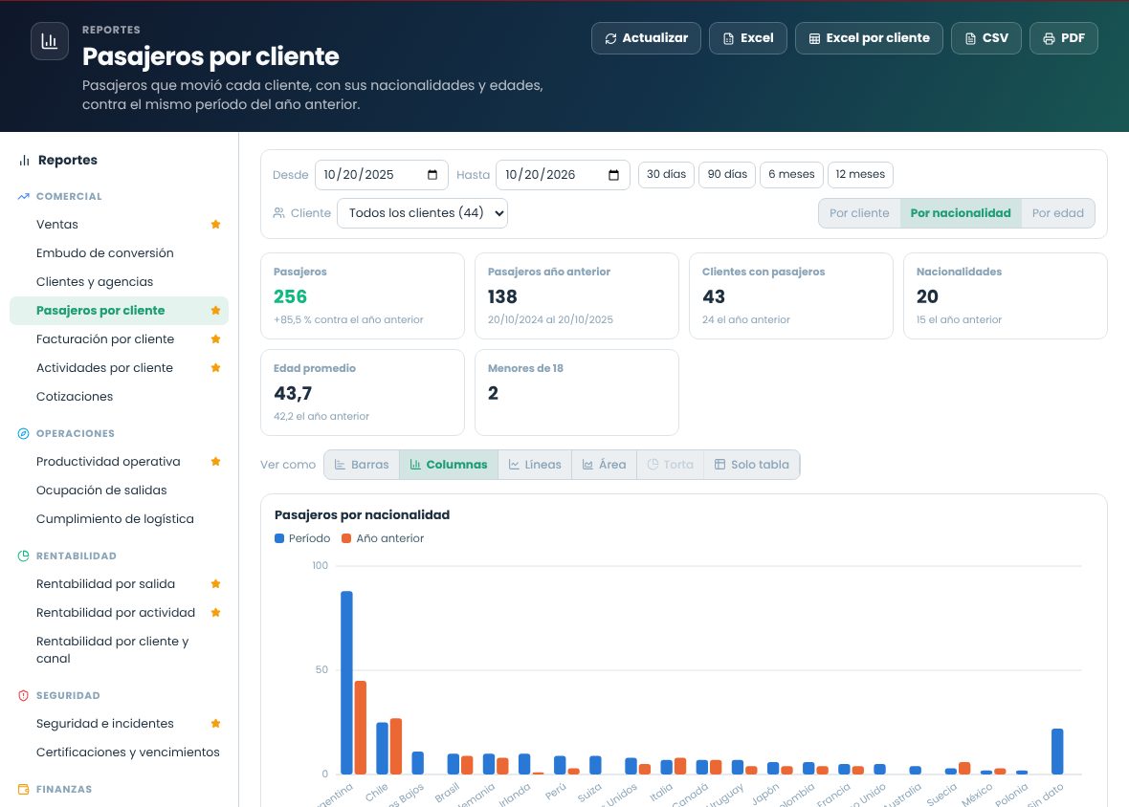Switch grouping to Por cliente
The image size is (1129, 807).
(859, 213)
